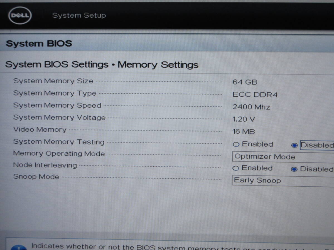Select the System Memory Type label
This screenshot has height=250, width=334.
point(55,93)
